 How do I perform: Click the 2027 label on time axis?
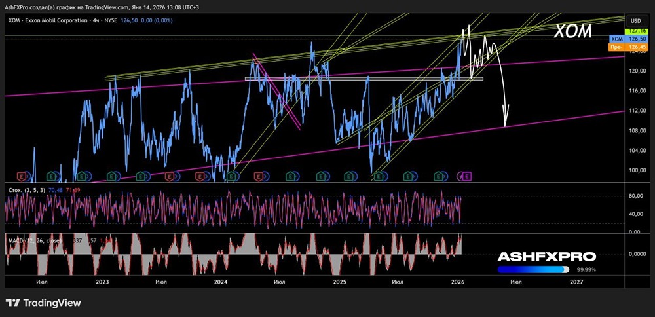[576, 282]
